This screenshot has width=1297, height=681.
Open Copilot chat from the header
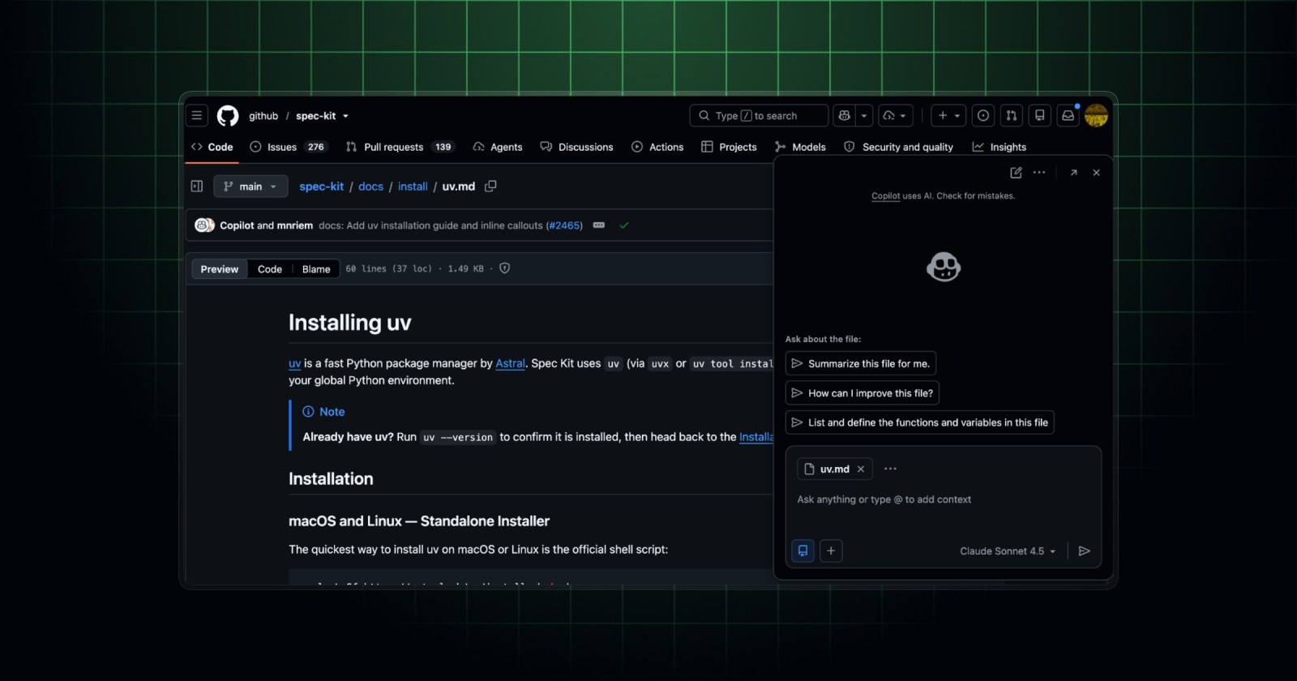(845, 116)
